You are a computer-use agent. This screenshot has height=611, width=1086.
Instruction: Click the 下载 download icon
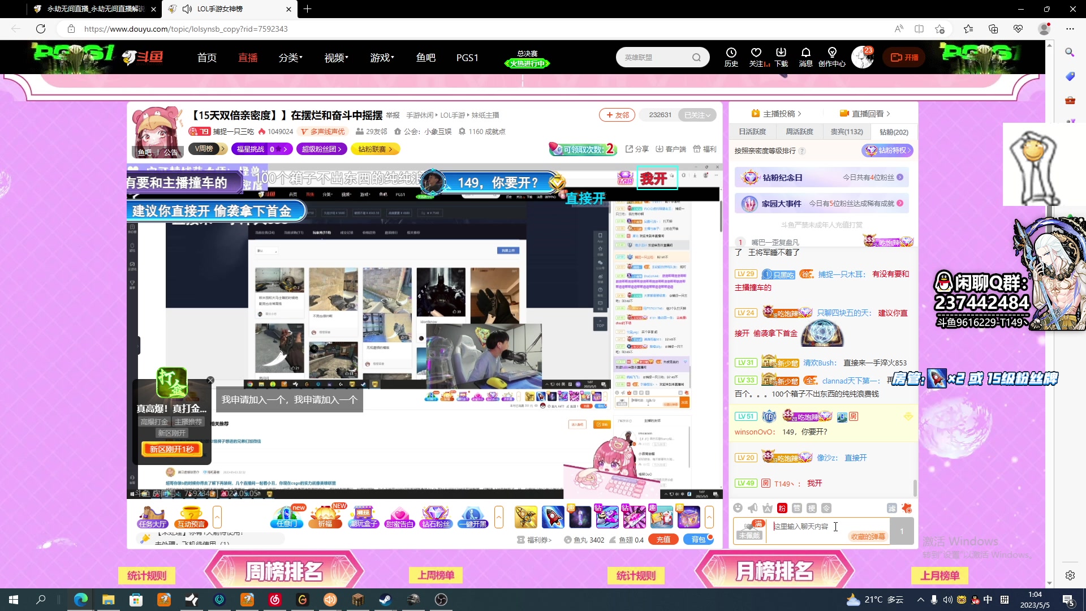pos(781,57)
